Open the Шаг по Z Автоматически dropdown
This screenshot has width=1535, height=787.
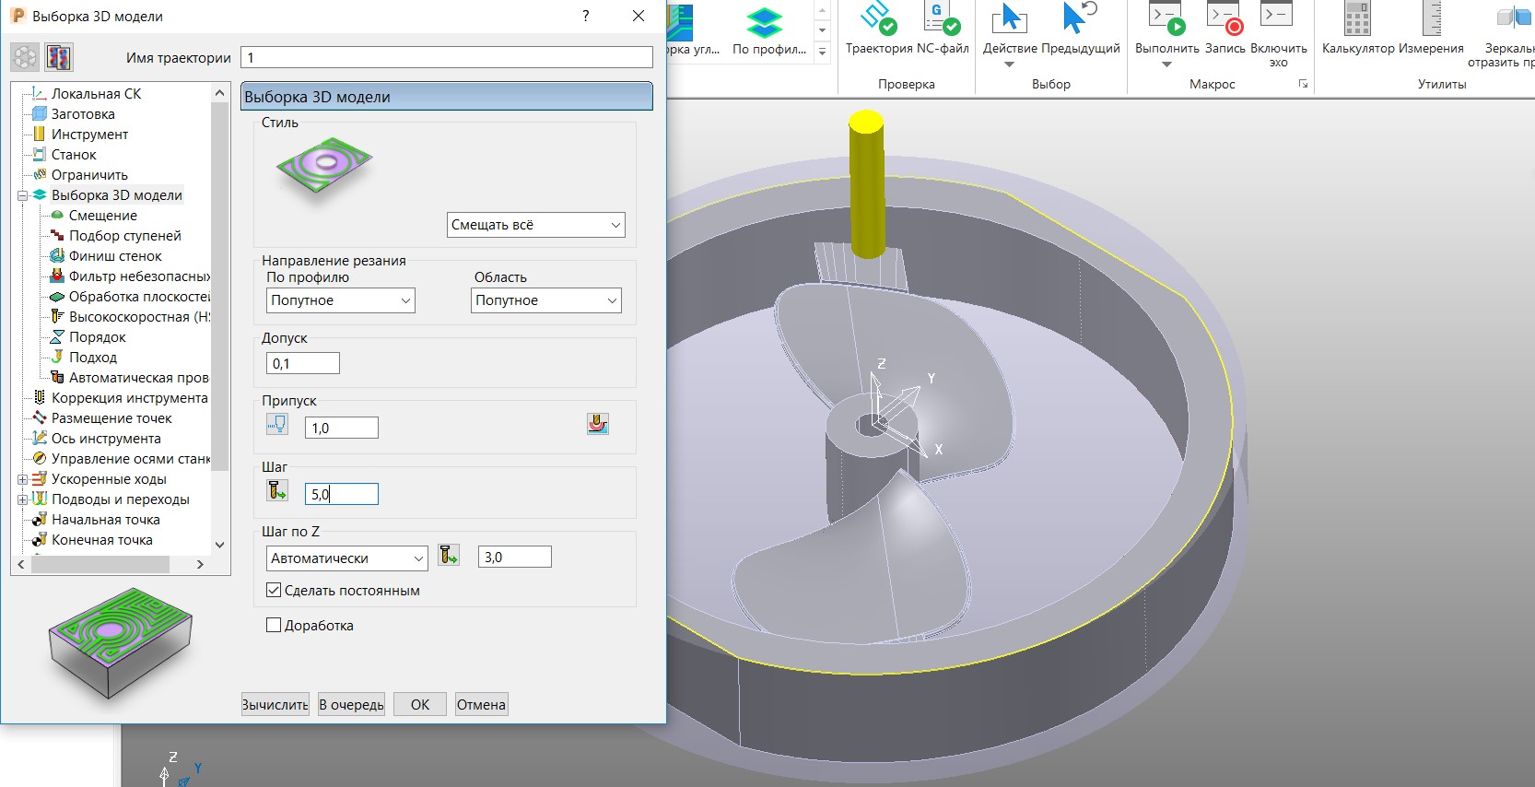(x=346, y=558)
